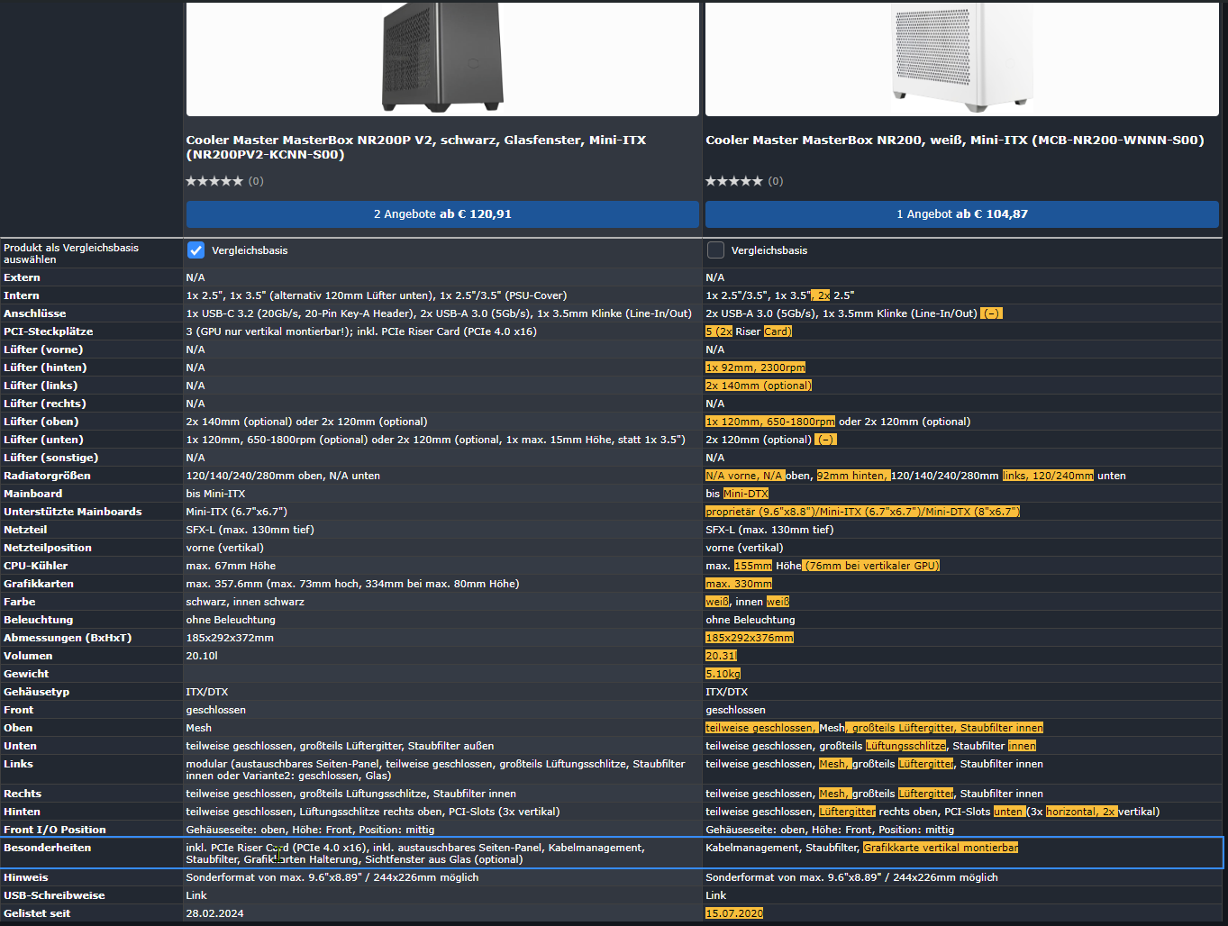
Task: Open the USB-Schreibweise Link for NR200P V2
Action: [x=196, y=895]
